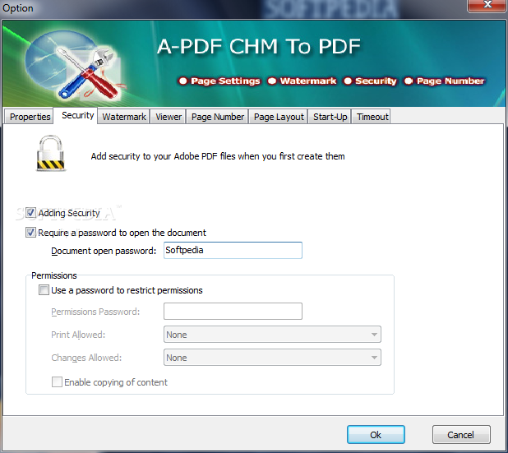
Task: Select the Timeout tab
Action: (x=372, y=117)
